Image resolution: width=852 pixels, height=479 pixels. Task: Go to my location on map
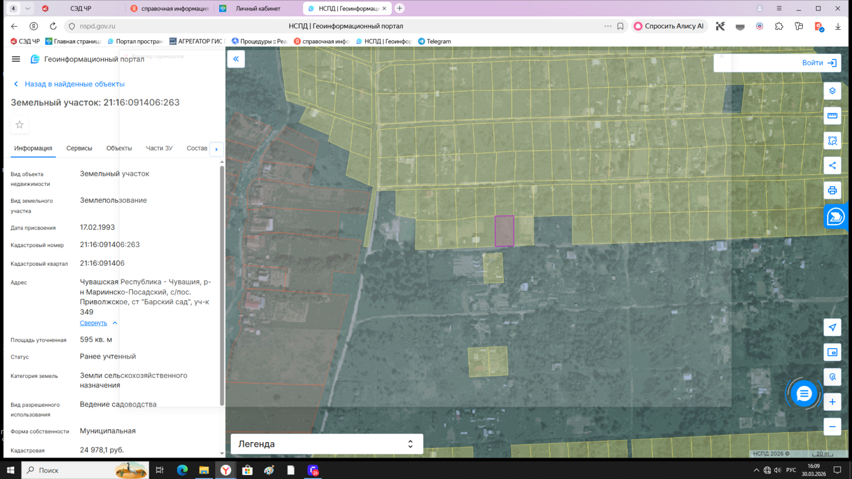point(832,328)
